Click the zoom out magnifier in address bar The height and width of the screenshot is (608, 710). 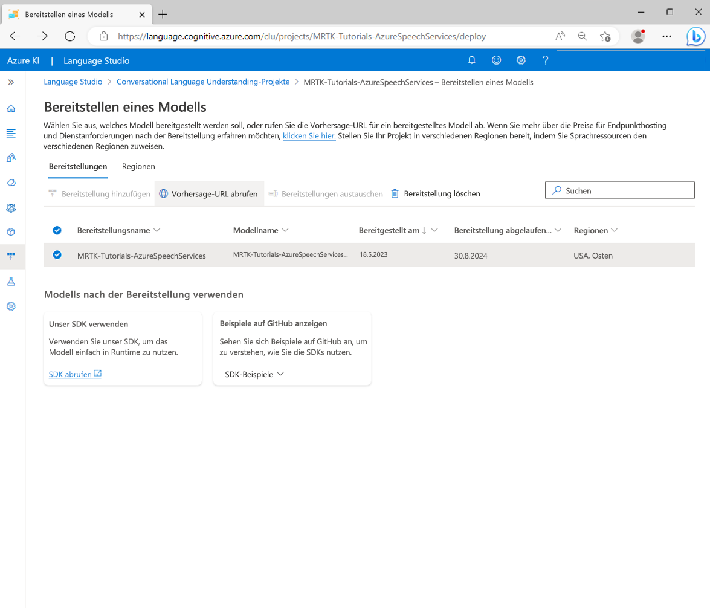(583, 36)
